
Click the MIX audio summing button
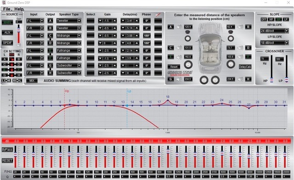[32, 81]
